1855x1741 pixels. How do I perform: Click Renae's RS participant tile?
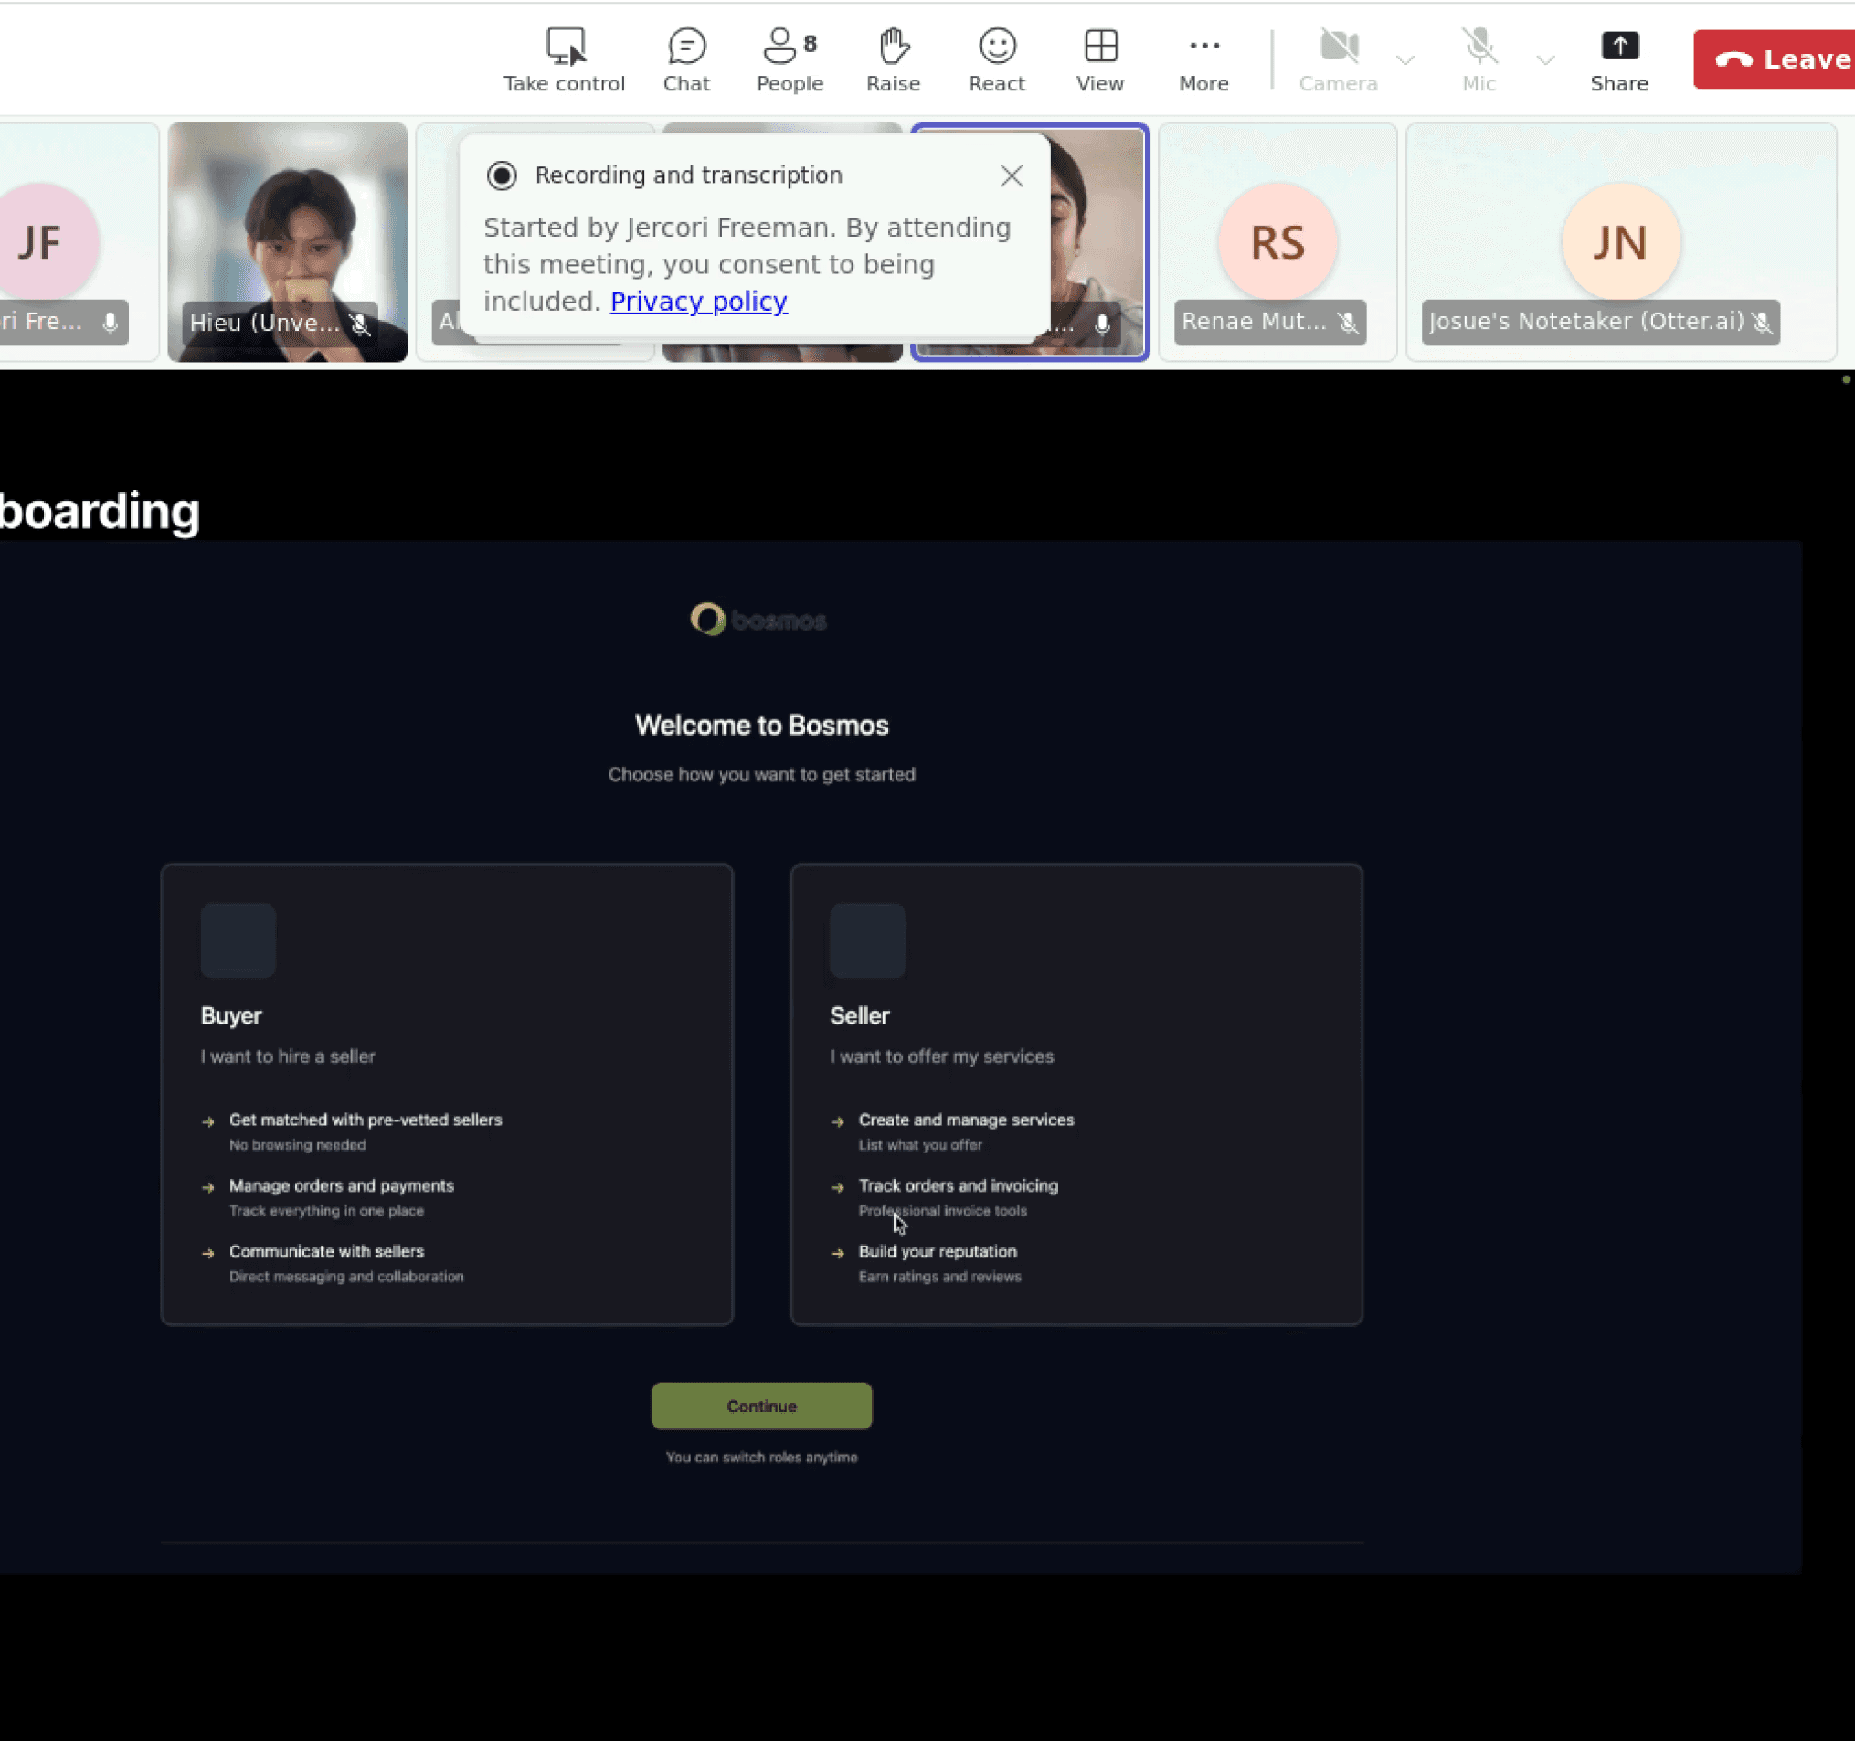point(1277,240)
